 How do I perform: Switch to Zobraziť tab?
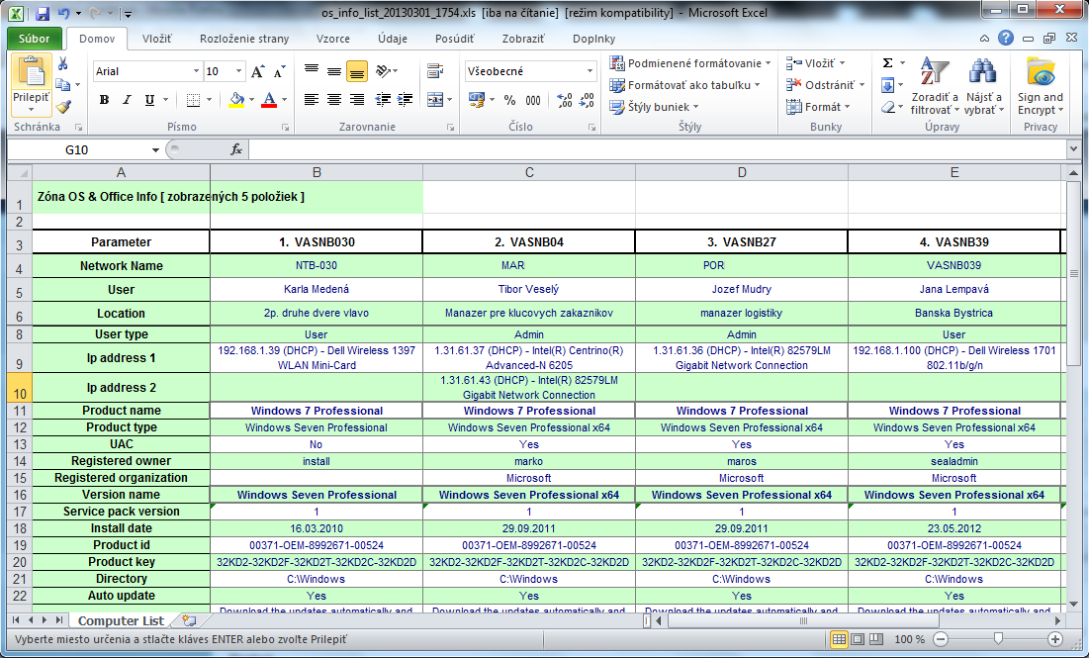523,39
